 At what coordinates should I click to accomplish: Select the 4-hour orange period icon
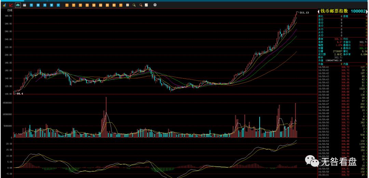114,5
